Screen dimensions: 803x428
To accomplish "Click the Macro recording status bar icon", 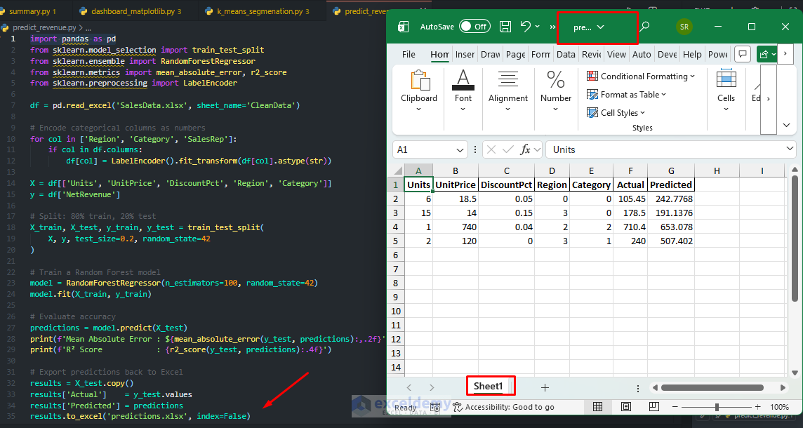I will tap(435, 407).
